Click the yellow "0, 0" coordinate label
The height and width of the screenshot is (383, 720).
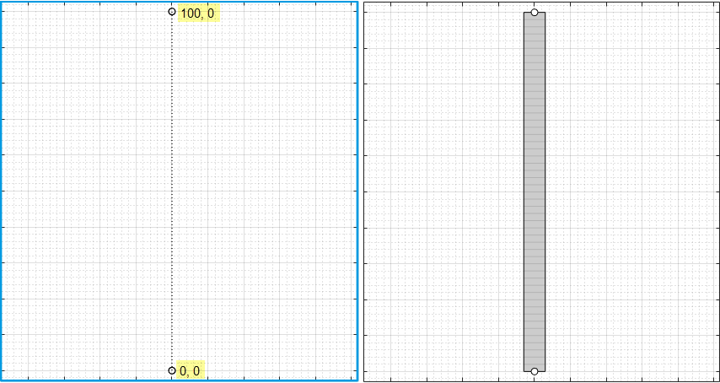click(191, 371)
